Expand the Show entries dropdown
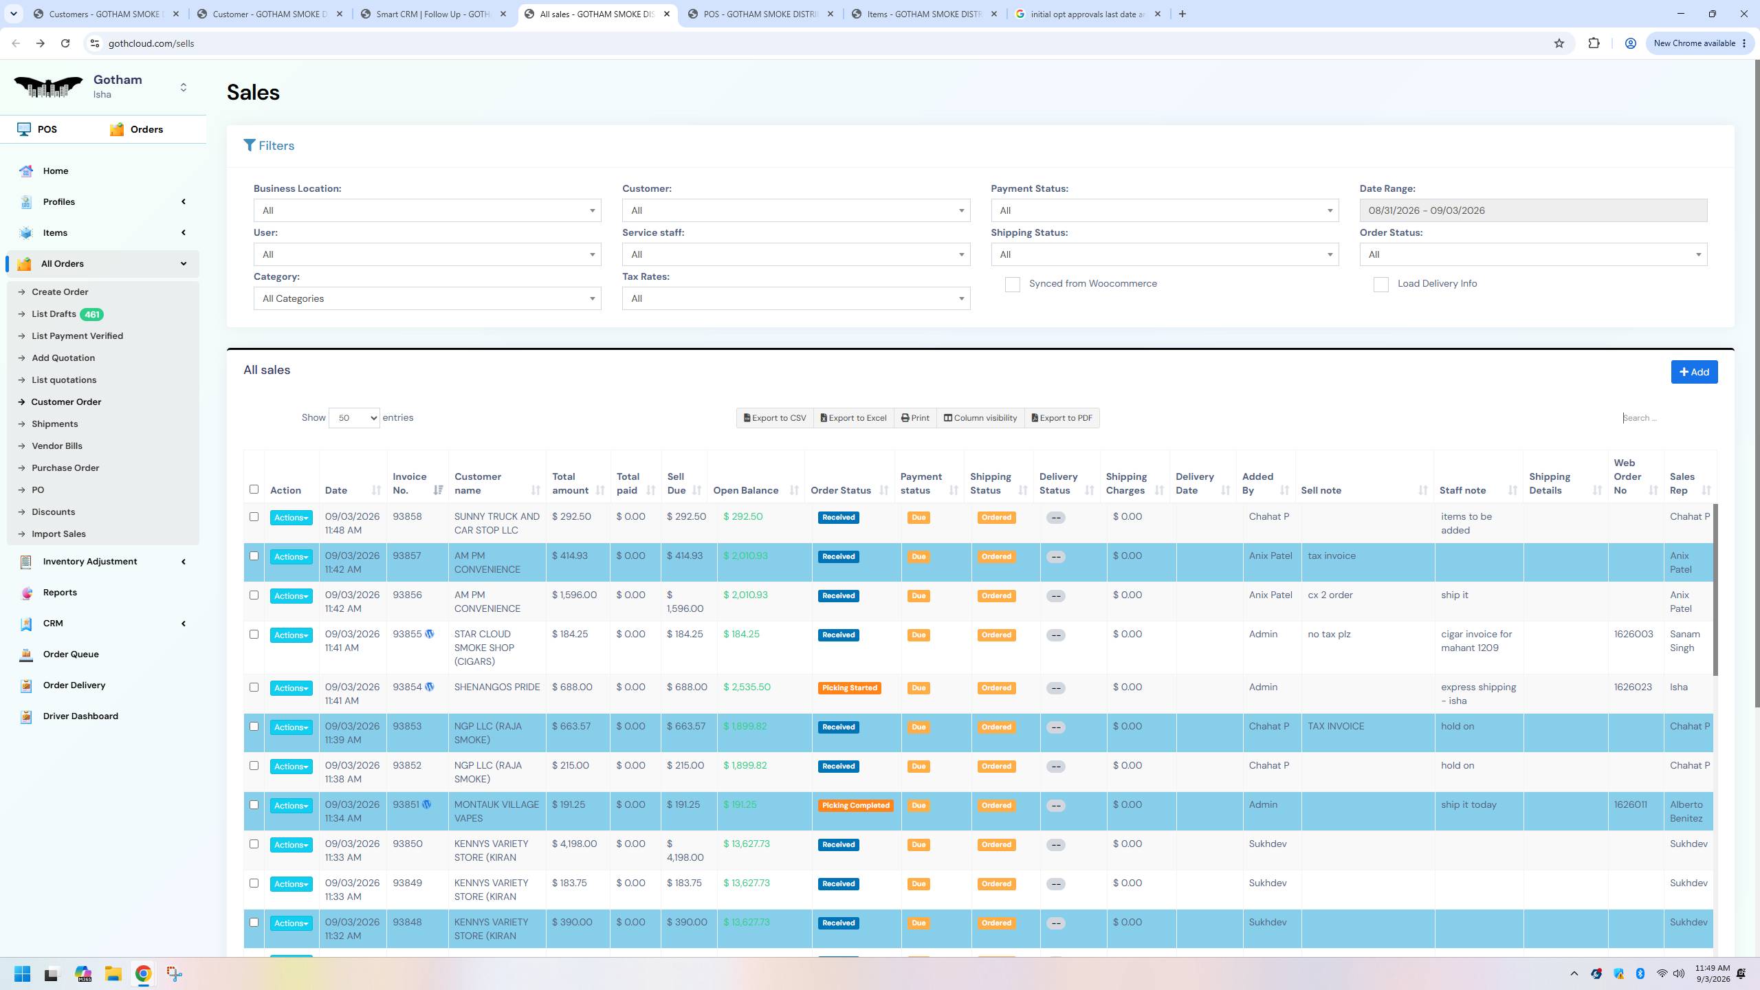The height and width of the screenshot is (990, 1760). [354, 418]
